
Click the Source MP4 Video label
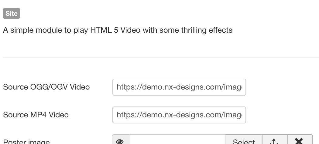pos(36,115)
